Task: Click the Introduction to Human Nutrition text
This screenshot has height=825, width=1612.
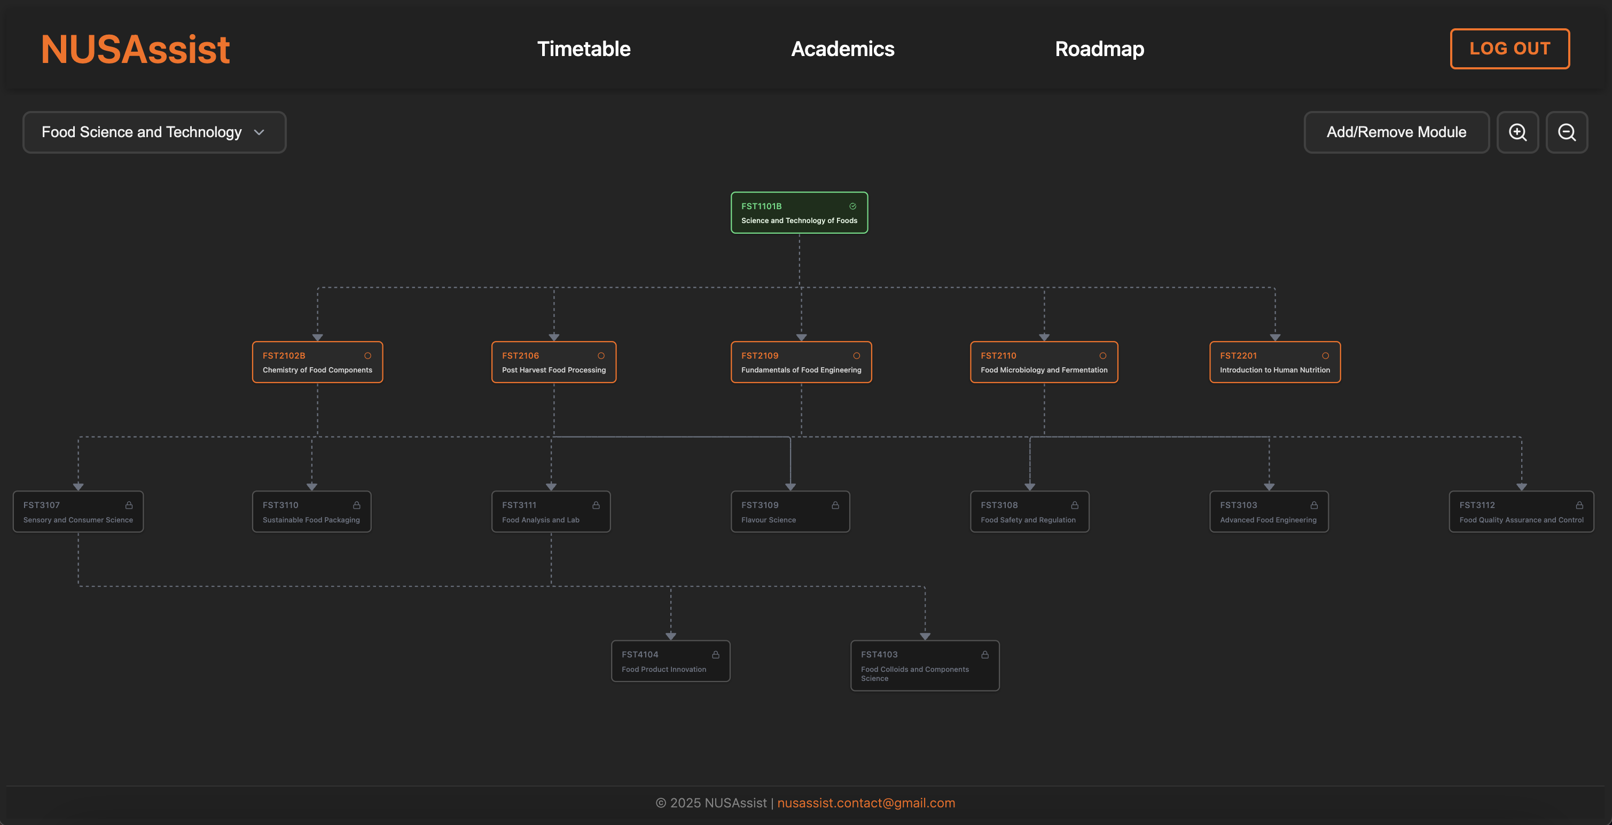Action: point(1275,370)
